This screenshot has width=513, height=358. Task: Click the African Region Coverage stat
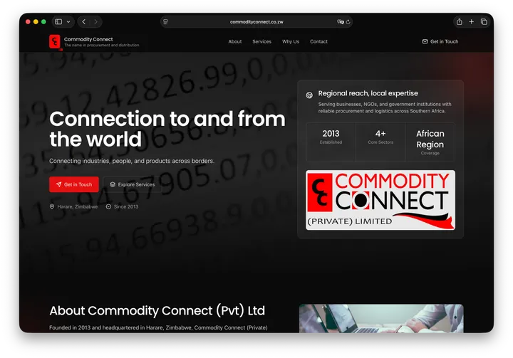[x=430, y=142]
